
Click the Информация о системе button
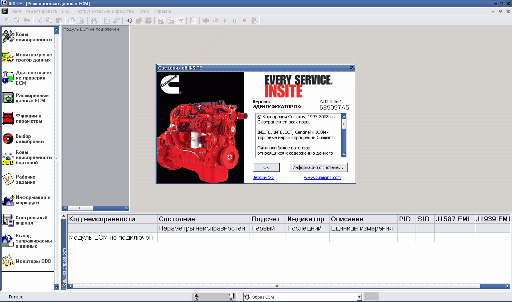pos(318,167)
